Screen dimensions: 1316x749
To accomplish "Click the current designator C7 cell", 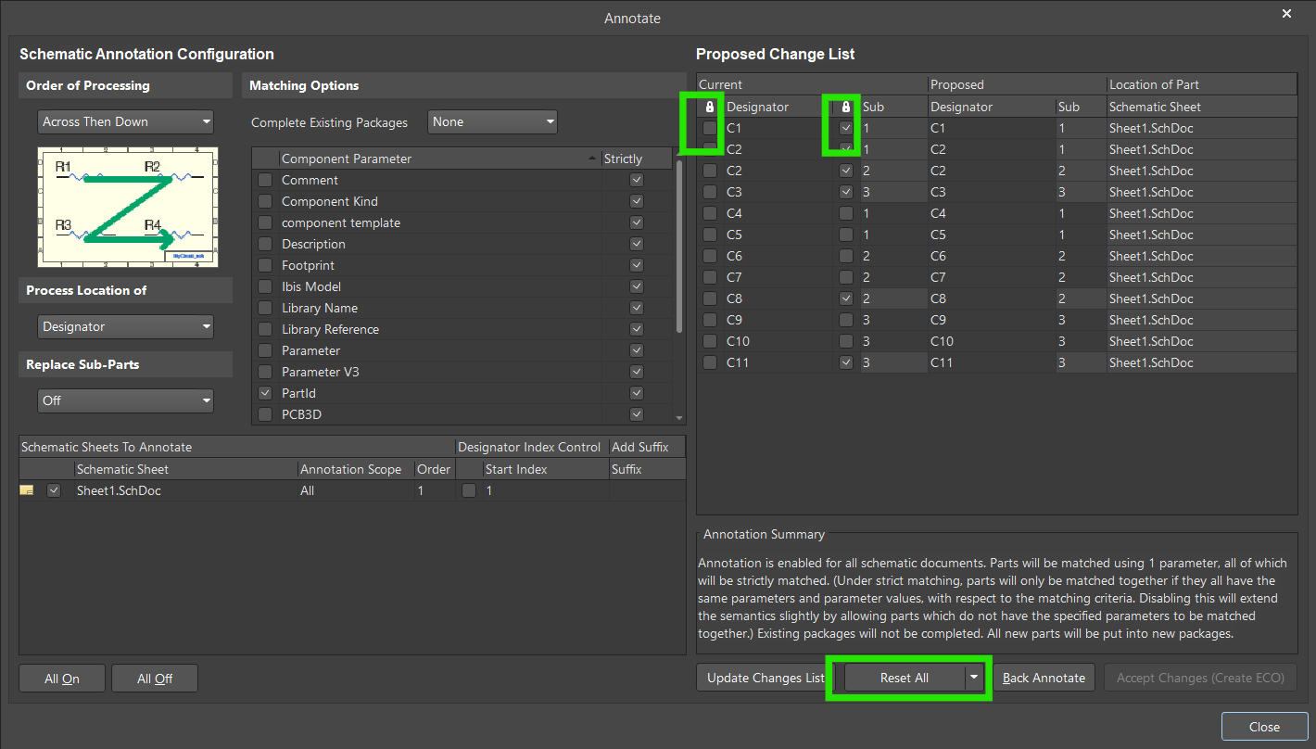I will click(778, 277).
